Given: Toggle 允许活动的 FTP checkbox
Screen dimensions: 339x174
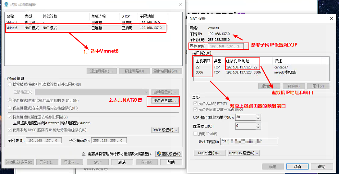Looking at the screenshot, I should (x=195, y=104).
